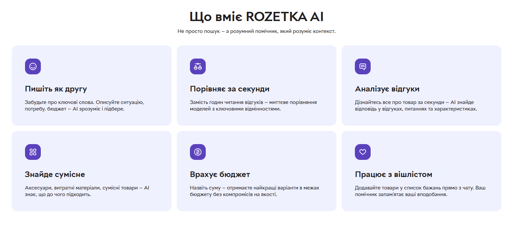528x225 pixels.
Task: Click description 'Додавайте товари у список бажань'
Action: click(420, 191)
